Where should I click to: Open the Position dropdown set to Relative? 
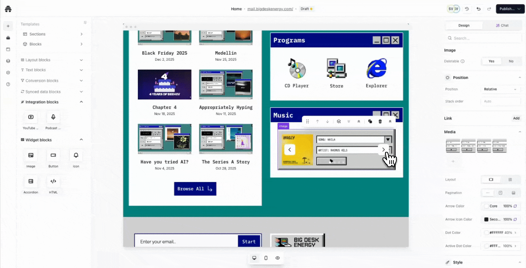coord(501,89)
